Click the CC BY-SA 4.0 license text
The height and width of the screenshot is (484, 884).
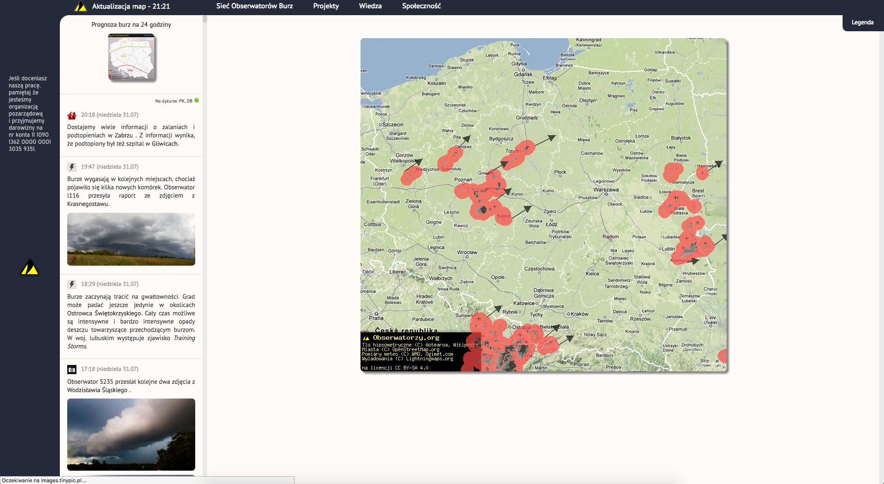tap(395, 368)
